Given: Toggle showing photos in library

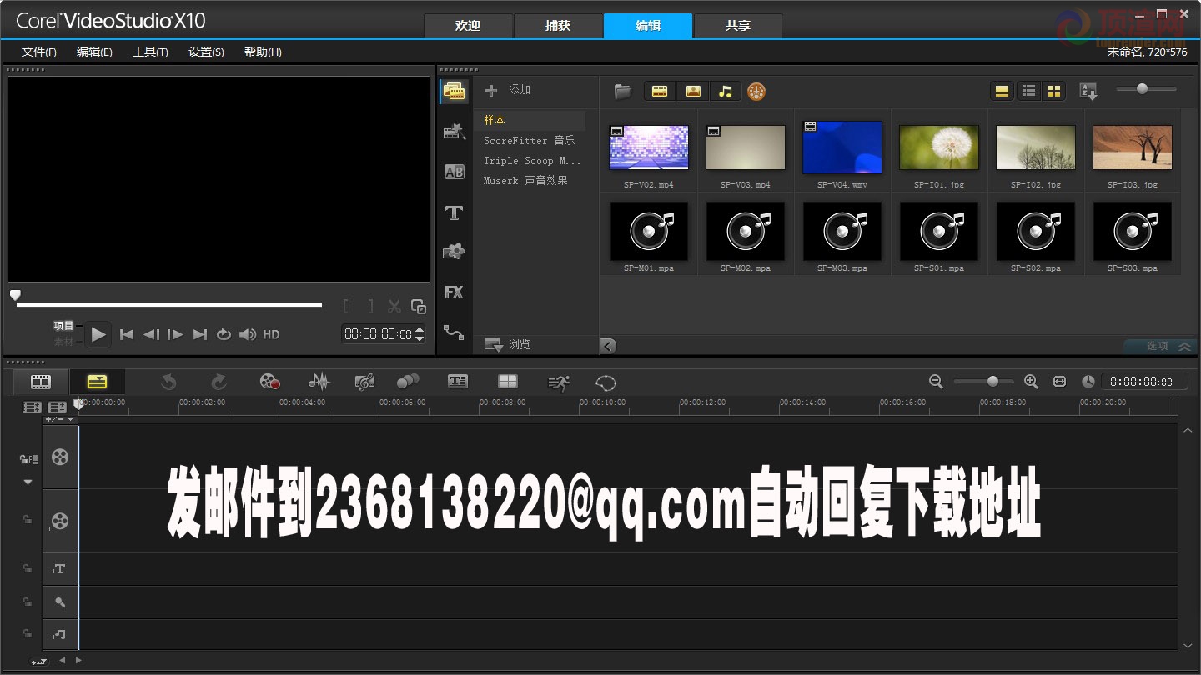Looking at the screenshot, I should tap(692, 92).
